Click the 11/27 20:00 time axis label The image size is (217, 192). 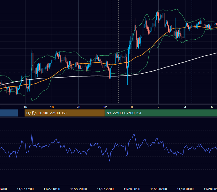coord(79,189)
